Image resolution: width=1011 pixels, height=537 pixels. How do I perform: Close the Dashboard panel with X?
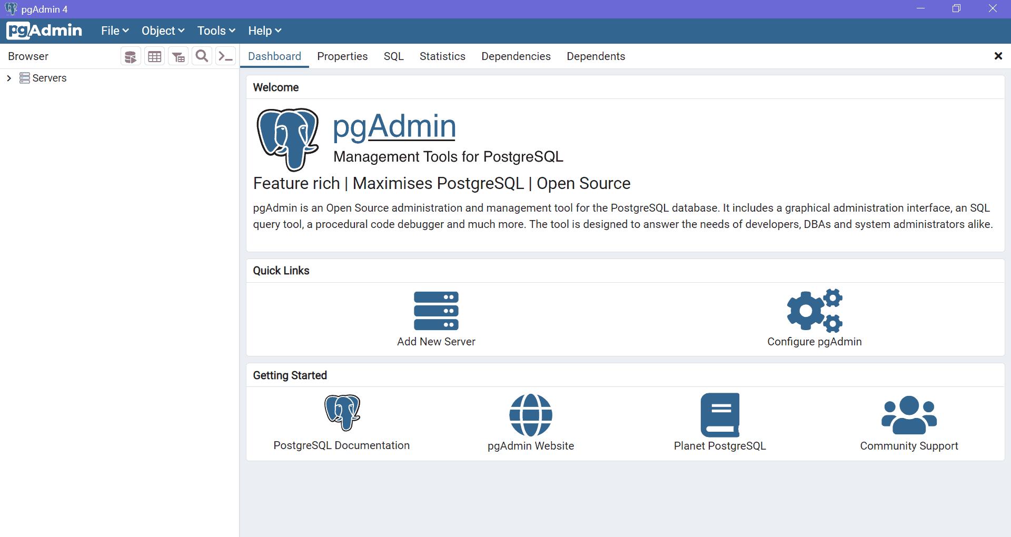click(998, 56)
